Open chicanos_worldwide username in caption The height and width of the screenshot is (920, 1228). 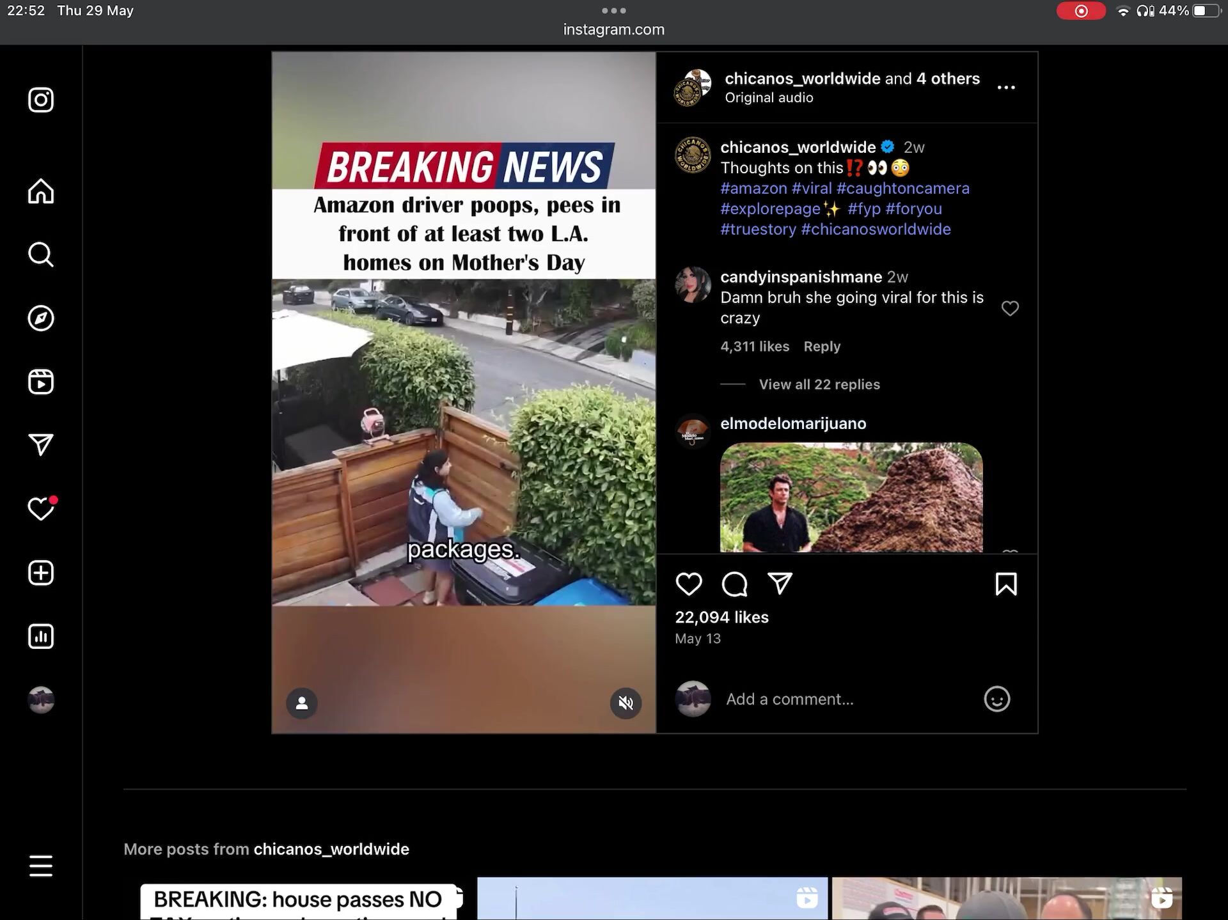coord(798,147)
